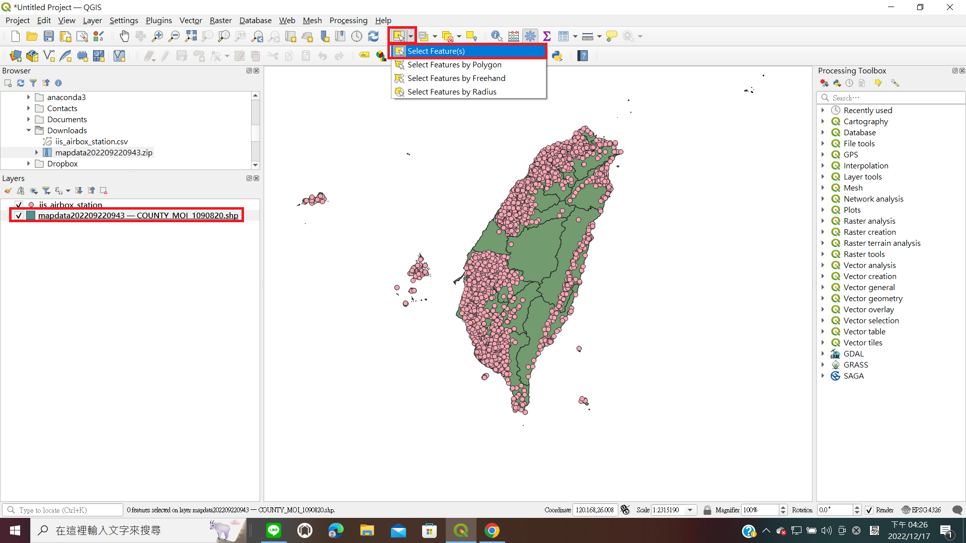
Task: Click the Identify Features tool icon
Action: coord(496,36)
